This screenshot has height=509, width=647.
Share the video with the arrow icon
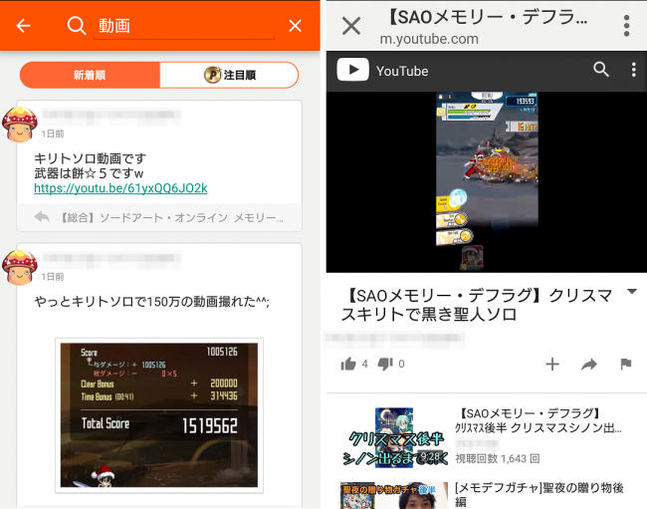pos(589,365)
